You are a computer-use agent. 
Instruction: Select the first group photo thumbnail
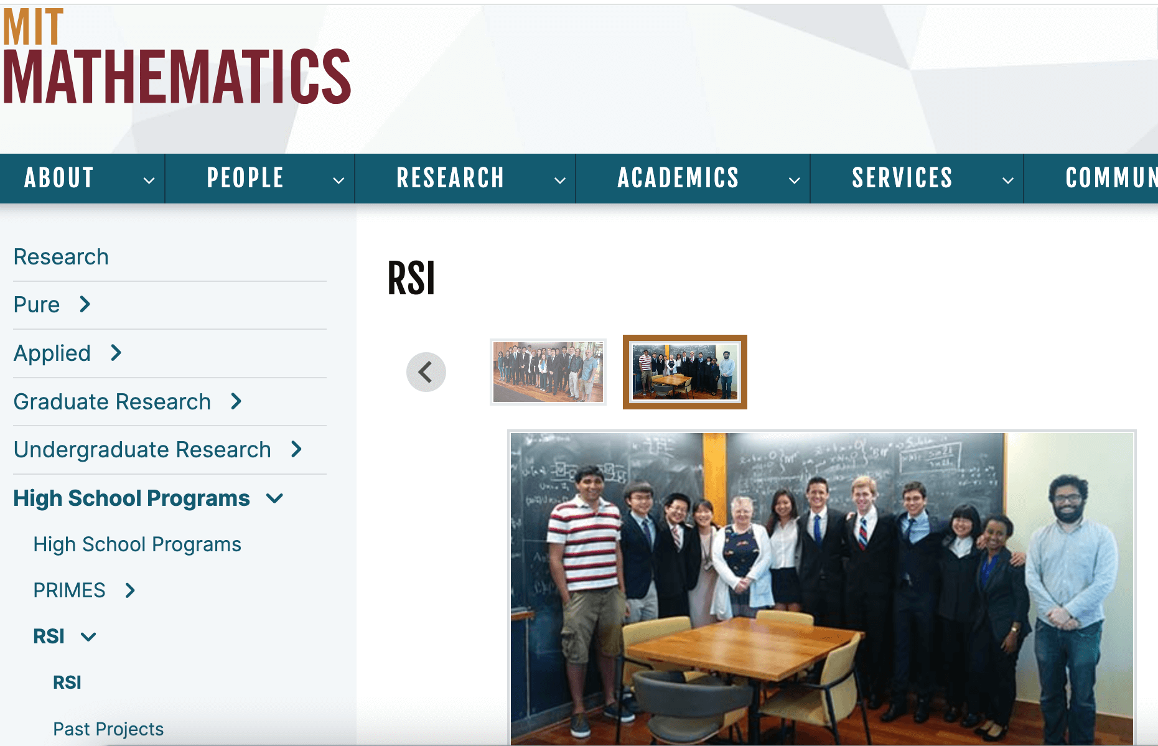[548, 372]
